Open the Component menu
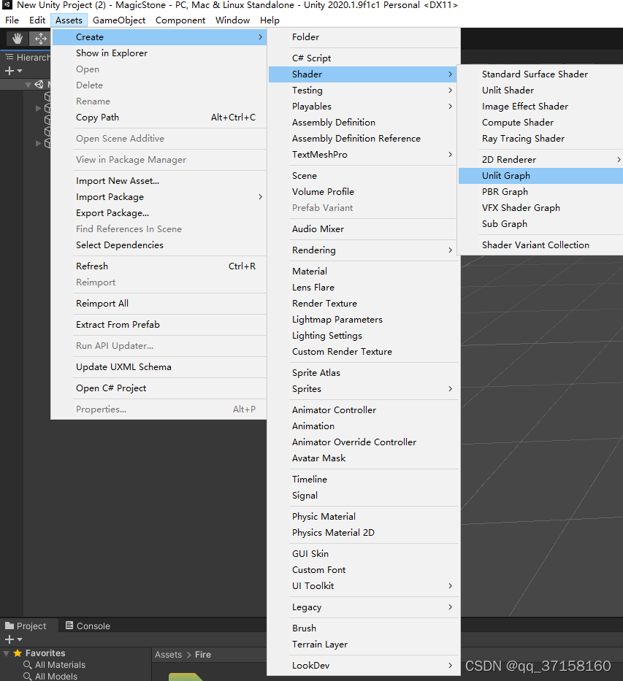The height and width of the screenshot is (681, 623). [x=180, y=20]
